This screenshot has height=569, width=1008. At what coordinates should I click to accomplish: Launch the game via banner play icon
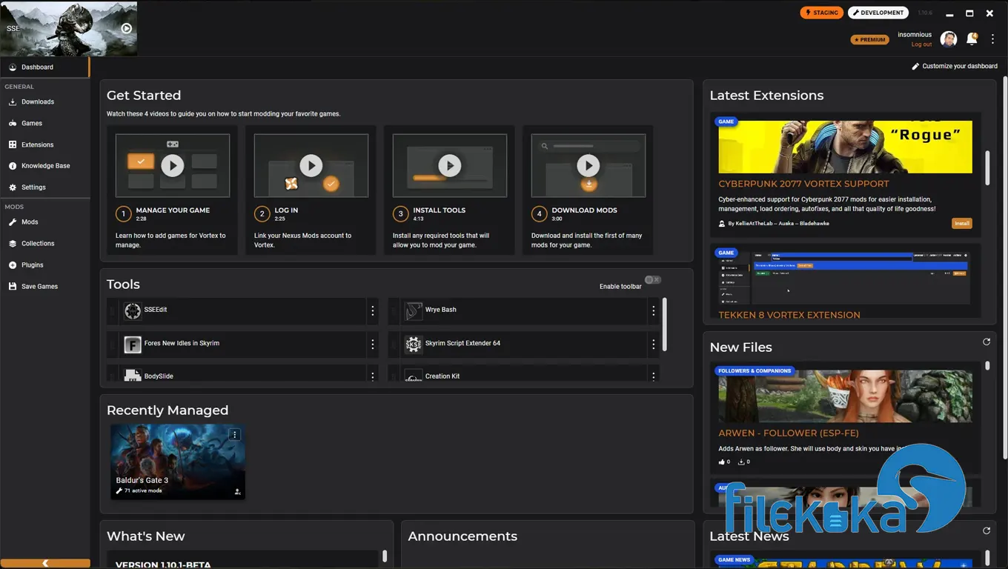pos(127,29)
